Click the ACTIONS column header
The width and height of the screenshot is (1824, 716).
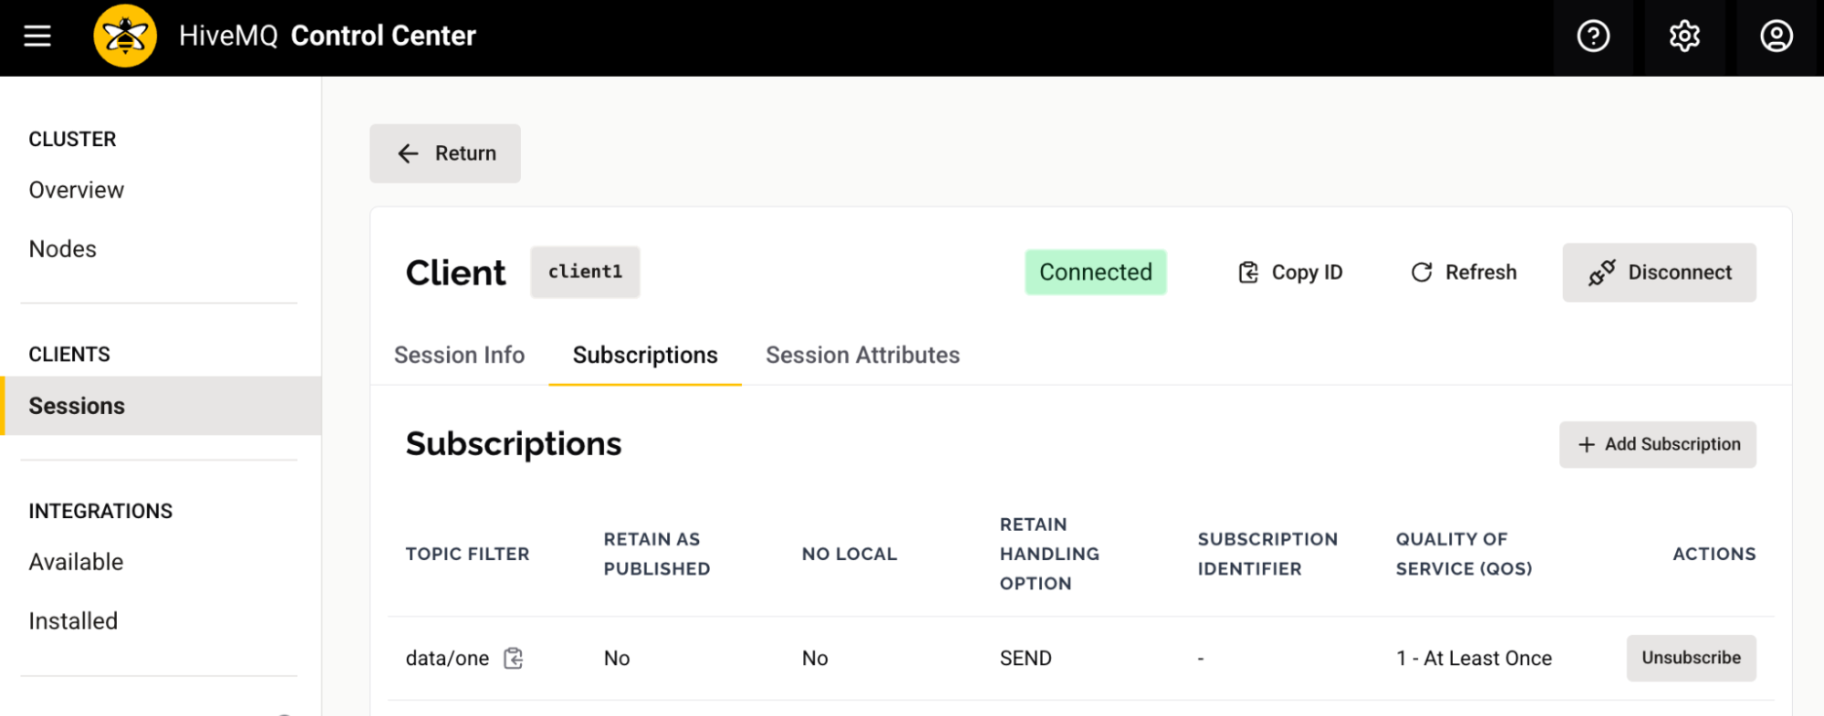[1714, 554]
